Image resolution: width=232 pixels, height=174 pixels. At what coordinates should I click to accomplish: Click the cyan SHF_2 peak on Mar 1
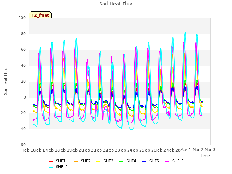(x=185, y=32)
